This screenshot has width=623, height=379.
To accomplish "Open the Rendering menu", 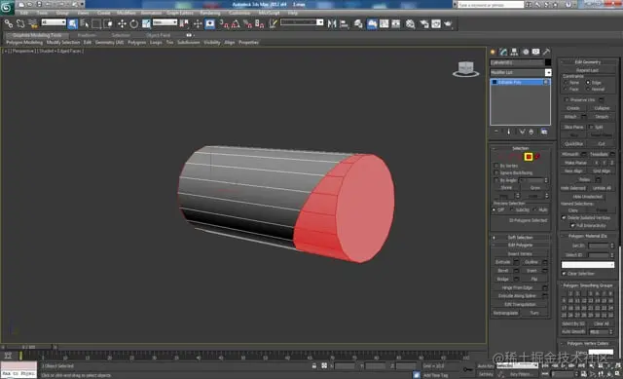I will pyautogui.click(x=210, y=13).
